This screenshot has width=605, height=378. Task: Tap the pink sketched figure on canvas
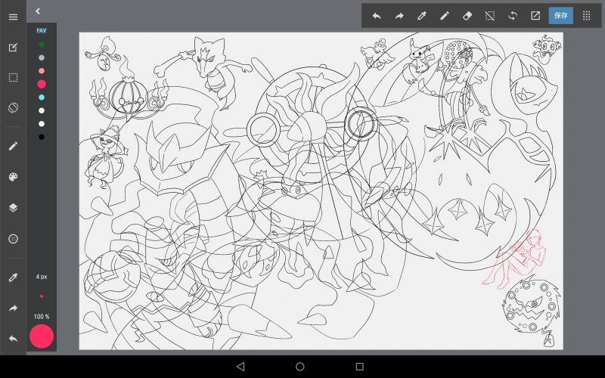[515, 259]
